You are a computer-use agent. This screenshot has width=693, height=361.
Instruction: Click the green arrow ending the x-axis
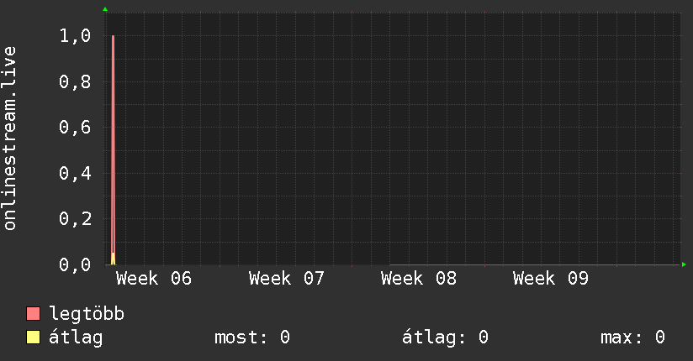point(685,264)
